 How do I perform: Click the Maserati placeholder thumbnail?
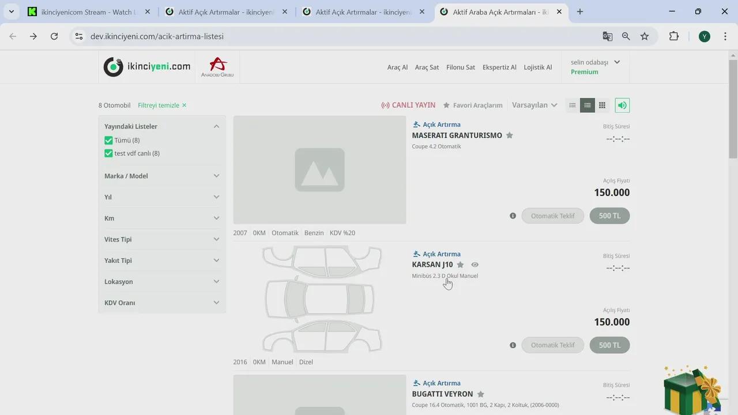click(x=319, y=170)
